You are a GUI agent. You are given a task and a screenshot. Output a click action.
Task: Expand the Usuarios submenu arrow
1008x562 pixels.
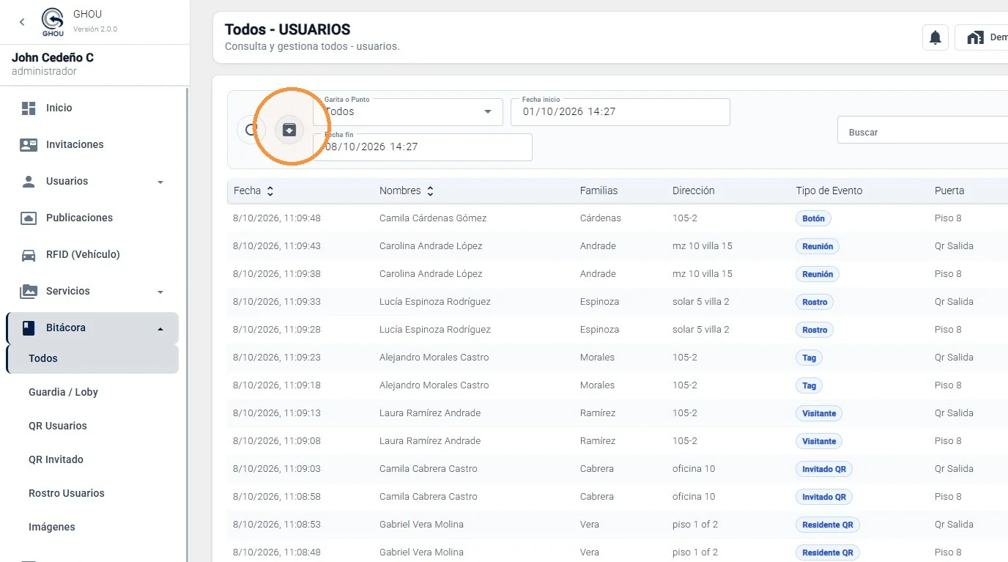tap(160, 182)
